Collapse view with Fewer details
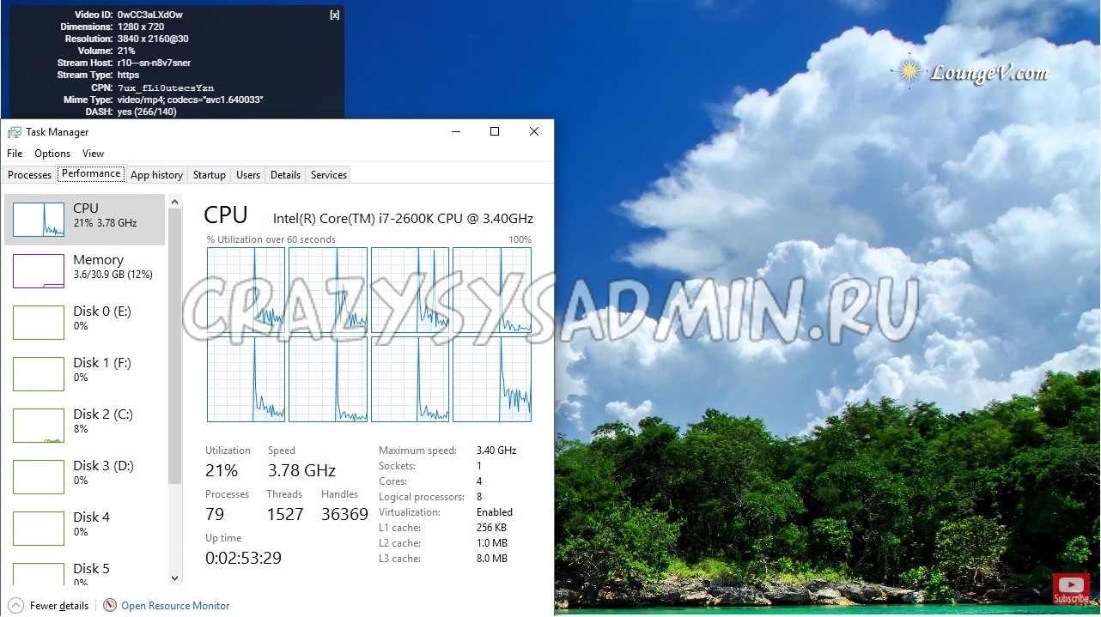Screen dimensions: 1101x617 50,606
